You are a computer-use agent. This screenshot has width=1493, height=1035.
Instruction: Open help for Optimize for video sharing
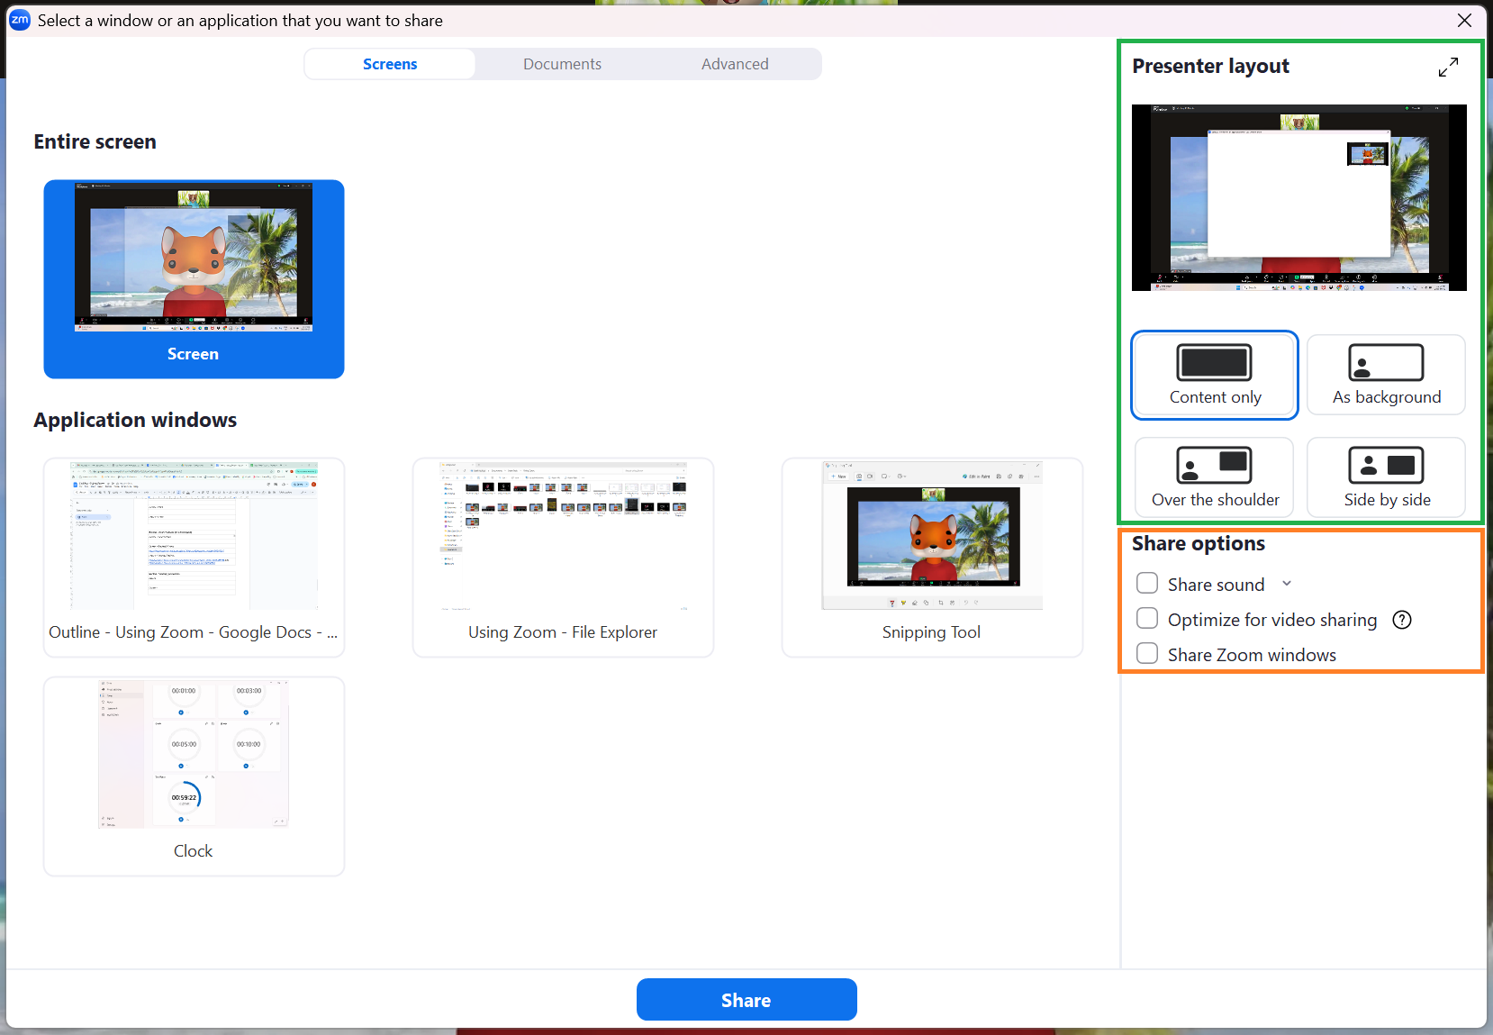point(1402,620)
